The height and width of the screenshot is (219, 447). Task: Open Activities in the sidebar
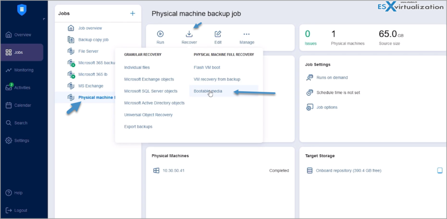22,87
